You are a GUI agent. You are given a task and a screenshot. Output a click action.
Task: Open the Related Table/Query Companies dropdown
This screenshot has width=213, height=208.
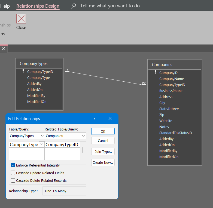coord(83,136)
